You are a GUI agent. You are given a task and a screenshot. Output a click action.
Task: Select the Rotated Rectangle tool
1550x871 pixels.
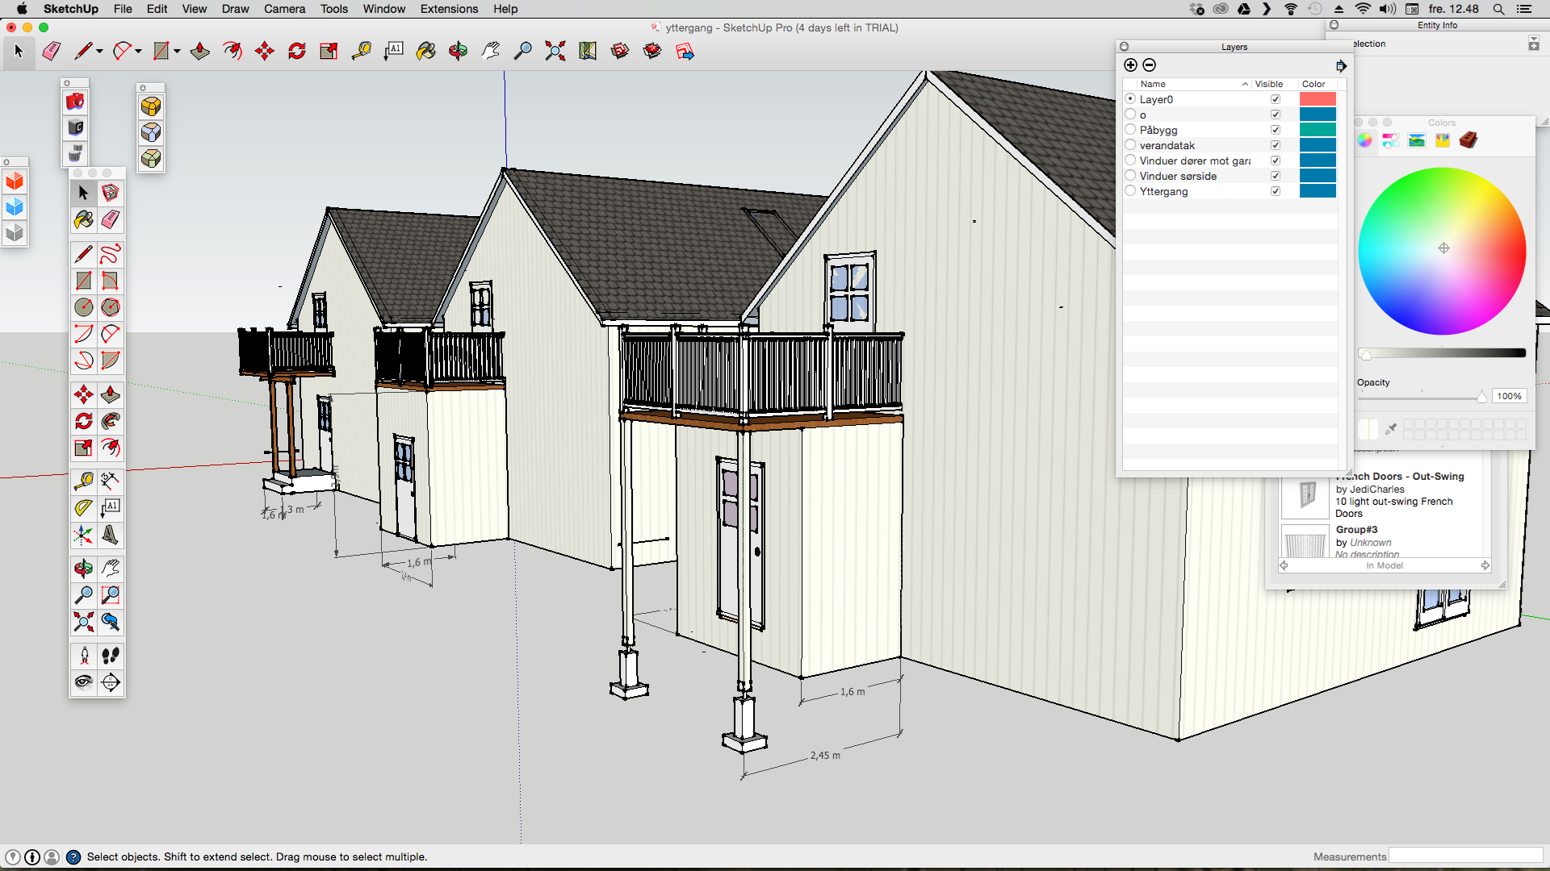pyautogui.click(x=111, y=281)
